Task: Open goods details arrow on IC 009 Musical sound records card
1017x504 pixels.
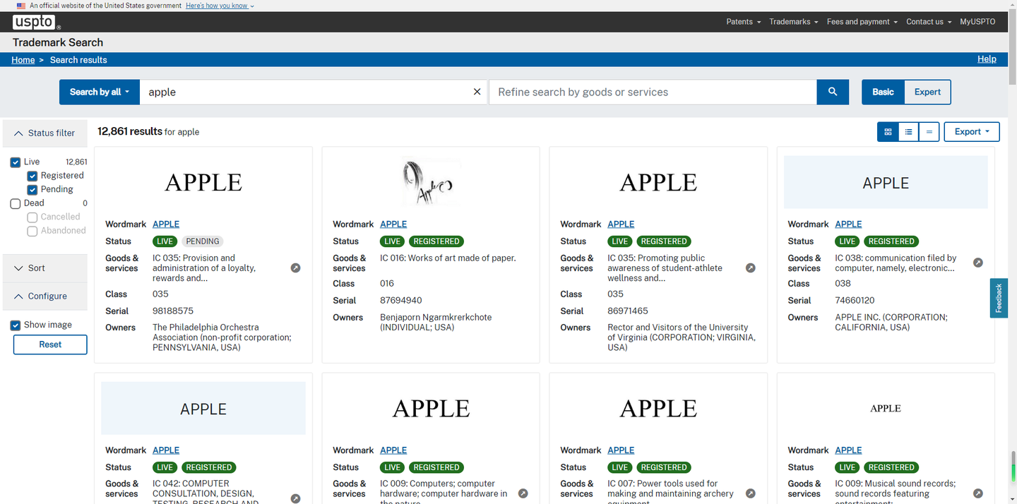Action: coord(977,493)
